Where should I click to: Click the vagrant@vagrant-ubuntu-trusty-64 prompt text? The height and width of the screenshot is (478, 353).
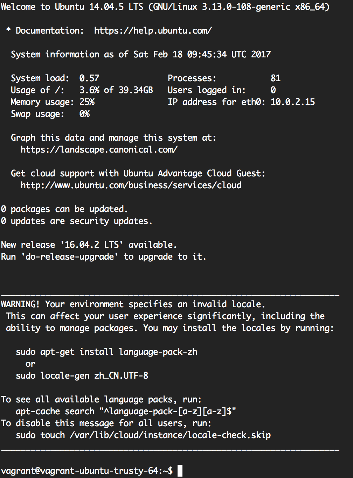point(87,471)
